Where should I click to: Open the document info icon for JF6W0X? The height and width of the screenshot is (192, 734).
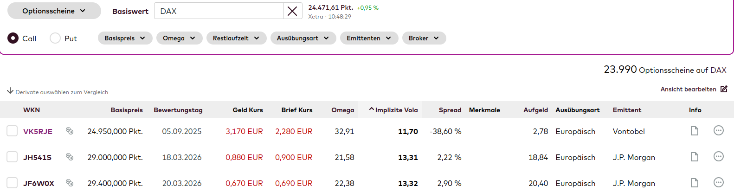point(695,183)
